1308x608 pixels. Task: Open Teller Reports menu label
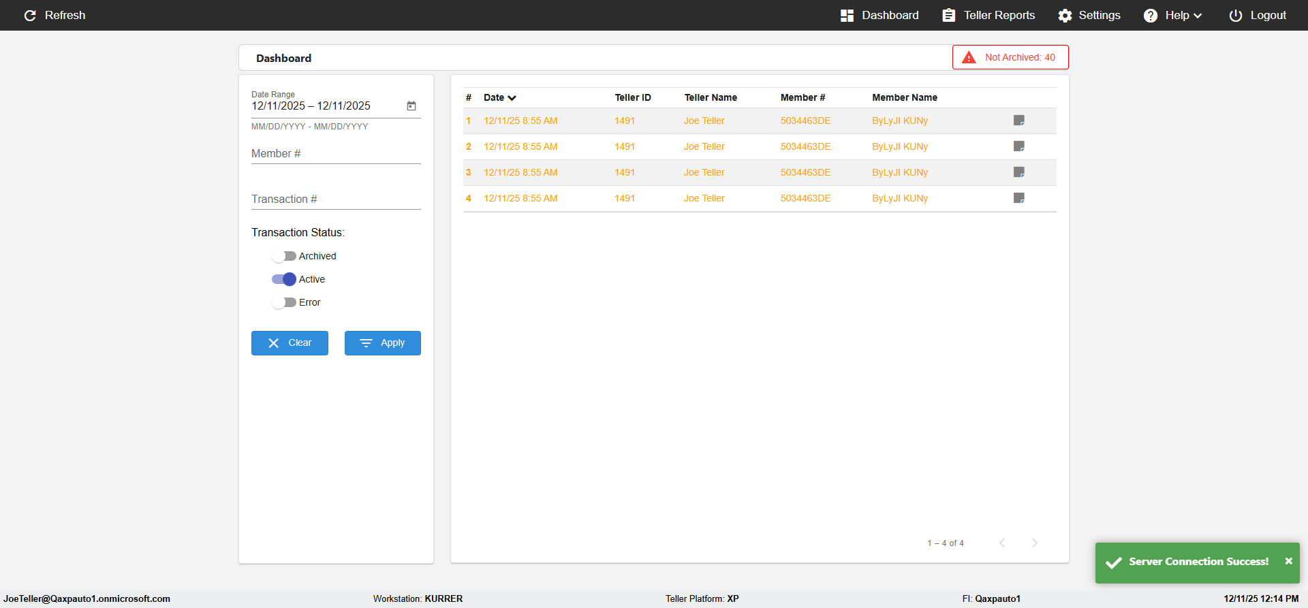(x=999, y=15)
